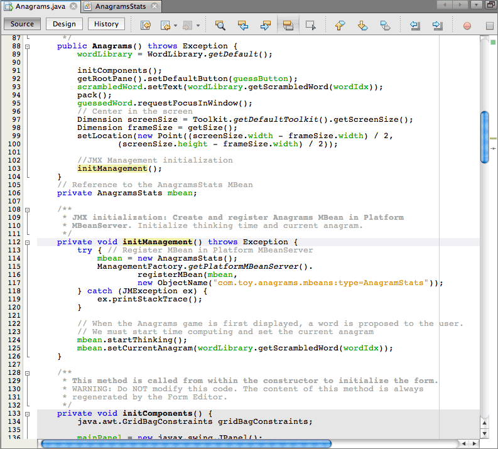
Task: Toggle highlight search results
Action: (x=288, y=25)
